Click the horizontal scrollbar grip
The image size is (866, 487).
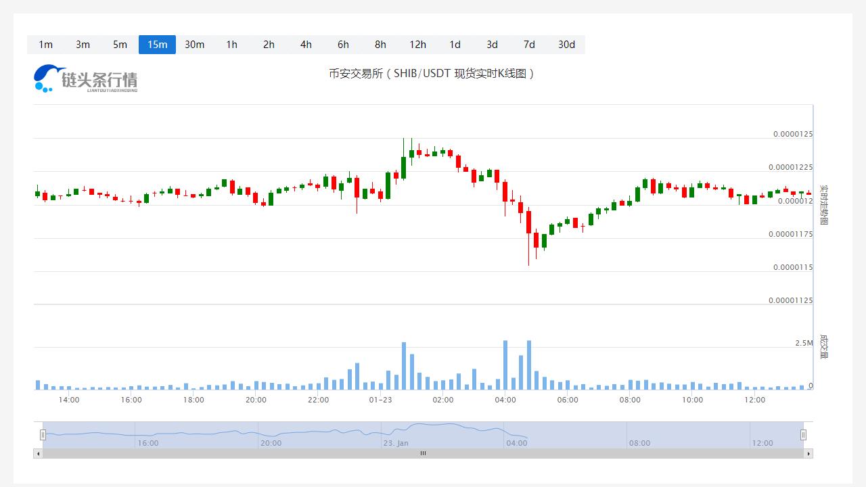click(423, 454)
